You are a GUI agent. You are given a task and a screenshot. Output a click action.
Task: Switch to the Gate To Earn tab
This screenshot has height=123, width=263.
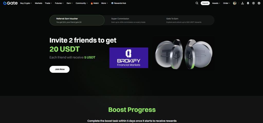tap(187, 20)
